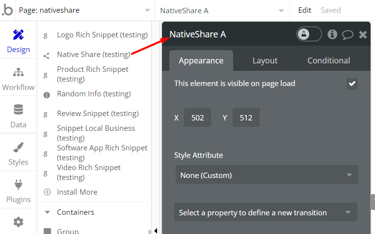Toggle the experimental flask switch
This screenshot has width=375, height=234.
[x=309, y=34]
